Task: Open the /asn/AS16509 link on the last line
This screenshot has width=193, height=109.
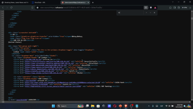Action: 21,100
